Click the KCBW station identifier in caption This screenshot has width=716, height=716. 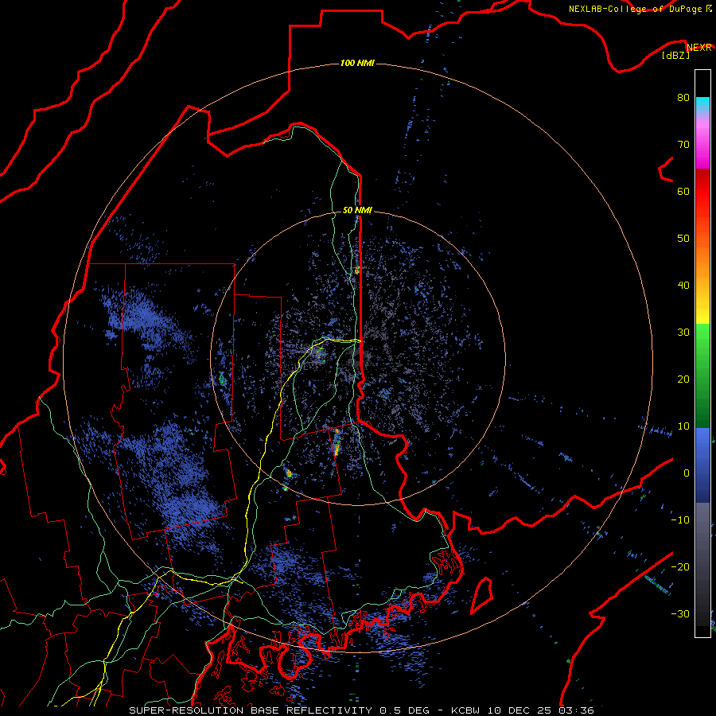pyautogui.click(x=465, y=710)
